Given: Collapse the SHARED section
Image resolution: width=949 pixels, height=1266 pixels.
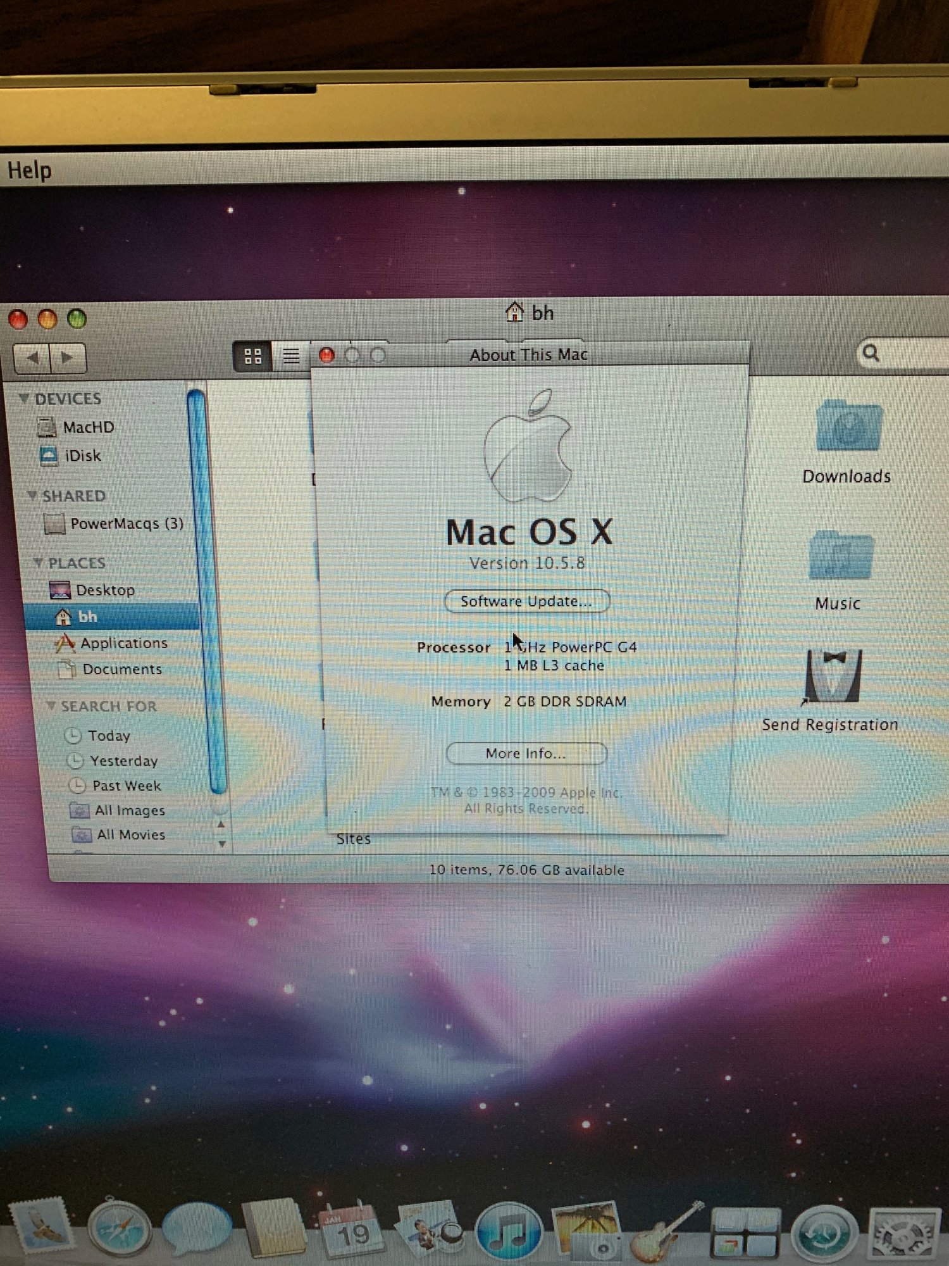Looking at the screenshot, I should point(32,495).
